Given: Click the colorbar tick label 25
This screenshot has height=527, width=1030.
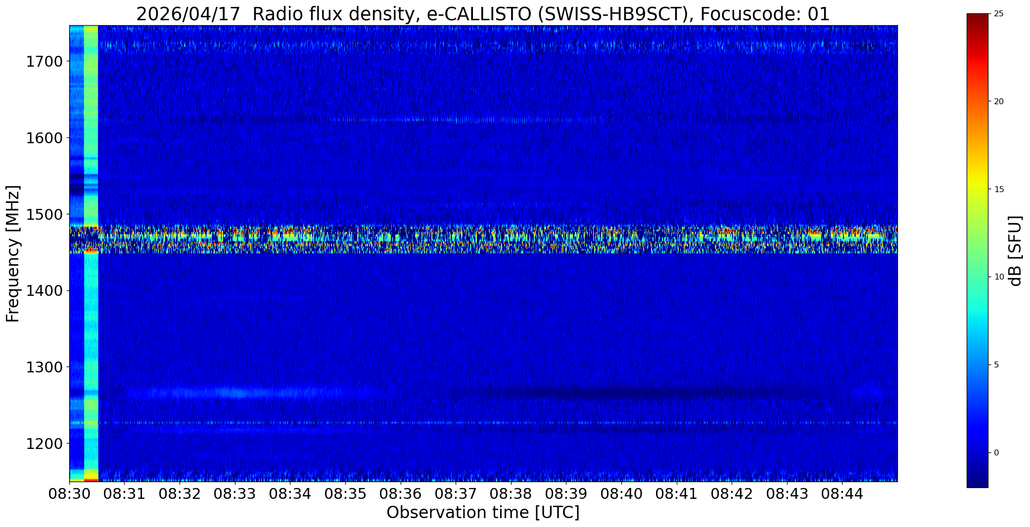Looking at the screenshot, I should click(999, 14).
